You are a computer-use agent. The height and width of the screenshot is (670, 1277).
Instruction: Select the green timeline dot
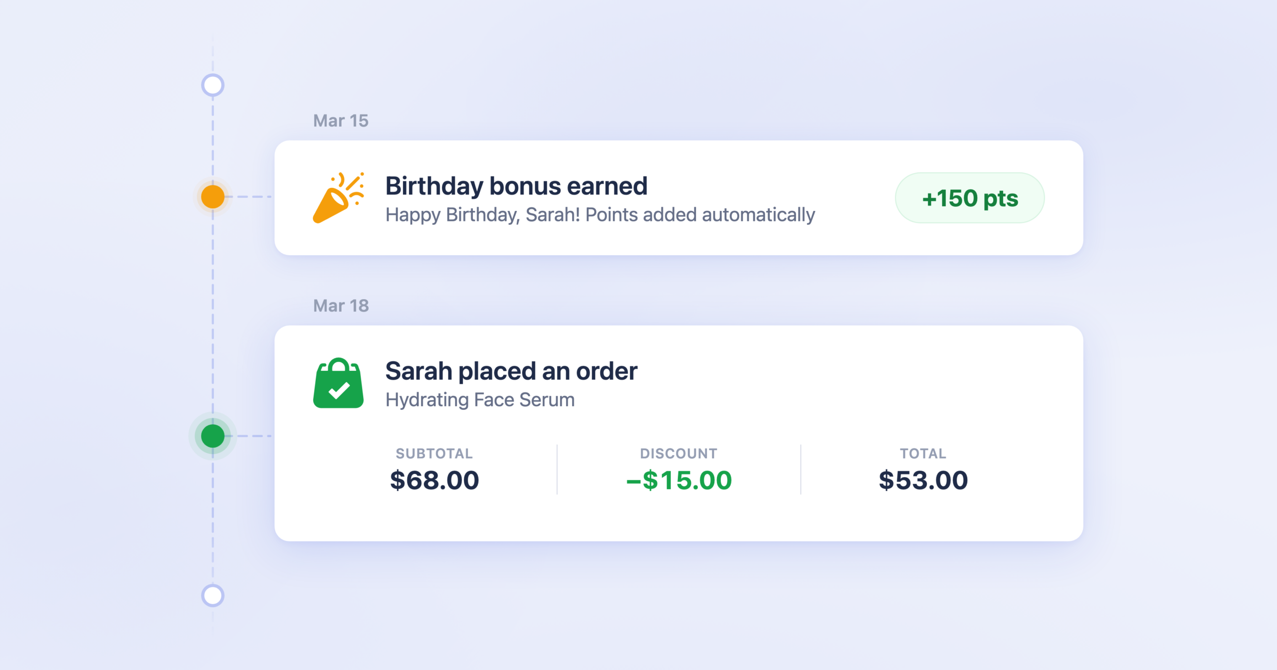(x=213, y=436)
